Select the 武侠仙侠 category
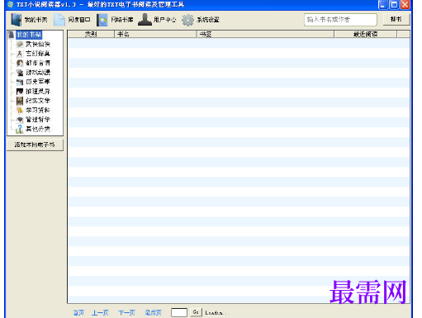Viewport: 422px width, 318px height. [x=38, y=44]
